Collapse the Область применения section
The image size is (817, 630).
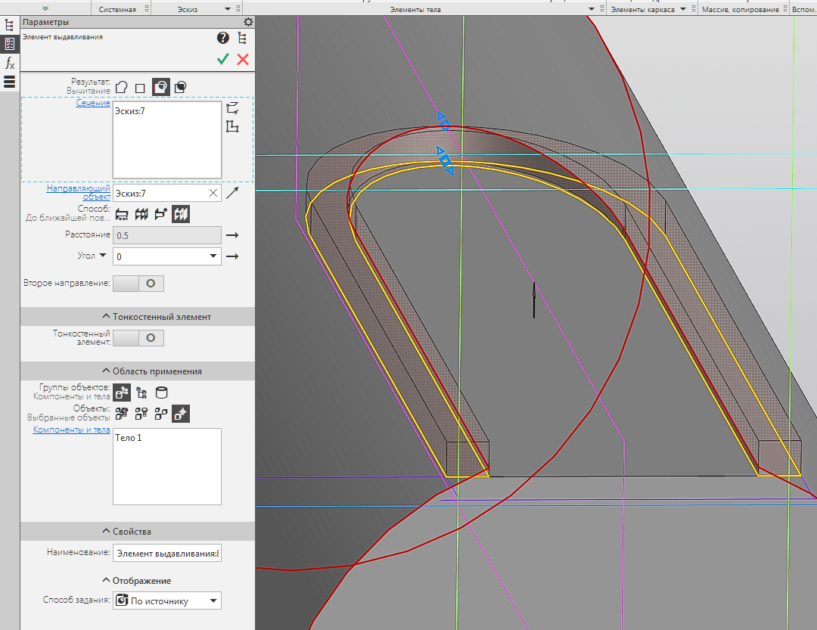tap(106, 371)
